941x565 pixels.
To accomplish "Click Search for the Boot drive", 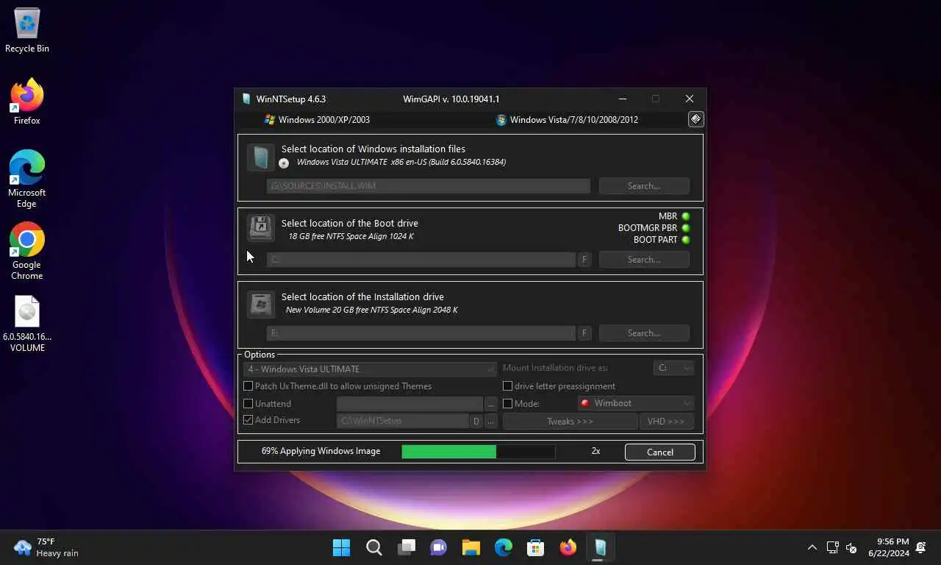I will (x=644, y=260).
